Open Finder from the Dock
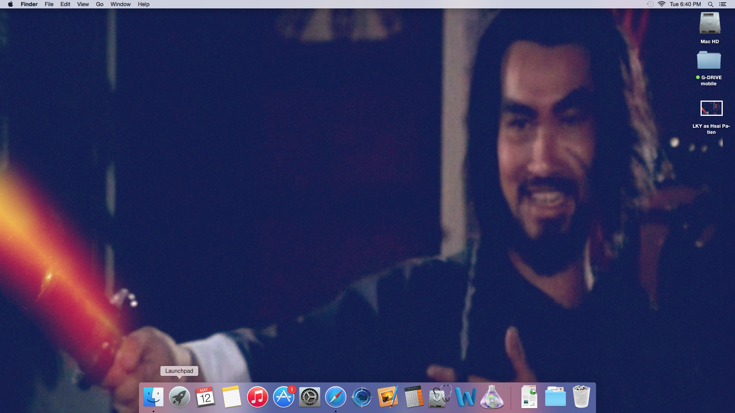 154,397
